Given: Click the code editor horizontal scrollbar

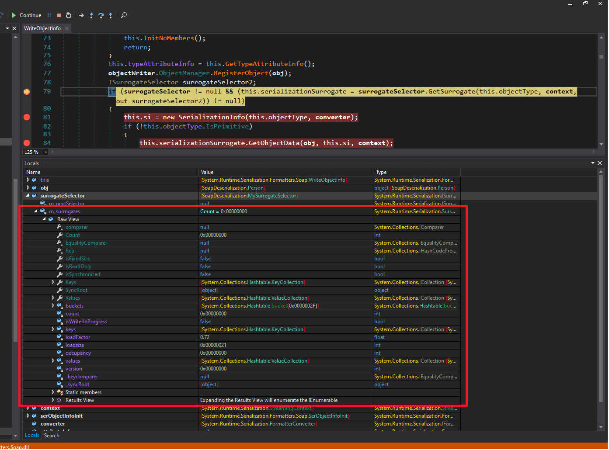Looking at the screenshot, I should click(x=324, y=152).
